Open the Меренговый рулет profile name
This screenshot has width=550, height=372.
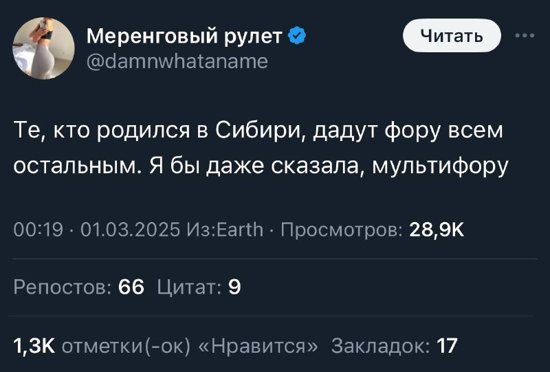pyautogui.click(x=184, y=36)
